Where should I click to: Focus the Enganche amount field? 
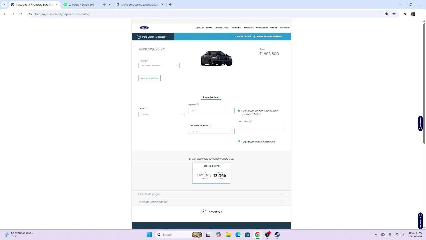tap(211, 110)
